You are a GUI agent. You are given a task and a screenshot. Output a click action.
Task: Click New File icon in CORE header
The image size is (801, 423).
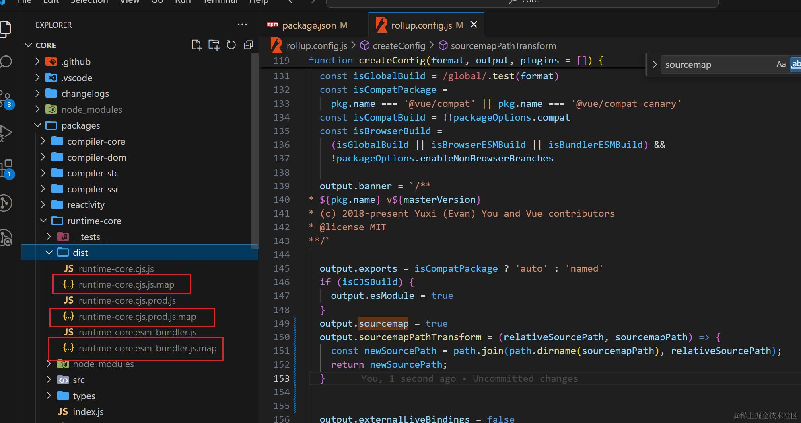(196, 45)
